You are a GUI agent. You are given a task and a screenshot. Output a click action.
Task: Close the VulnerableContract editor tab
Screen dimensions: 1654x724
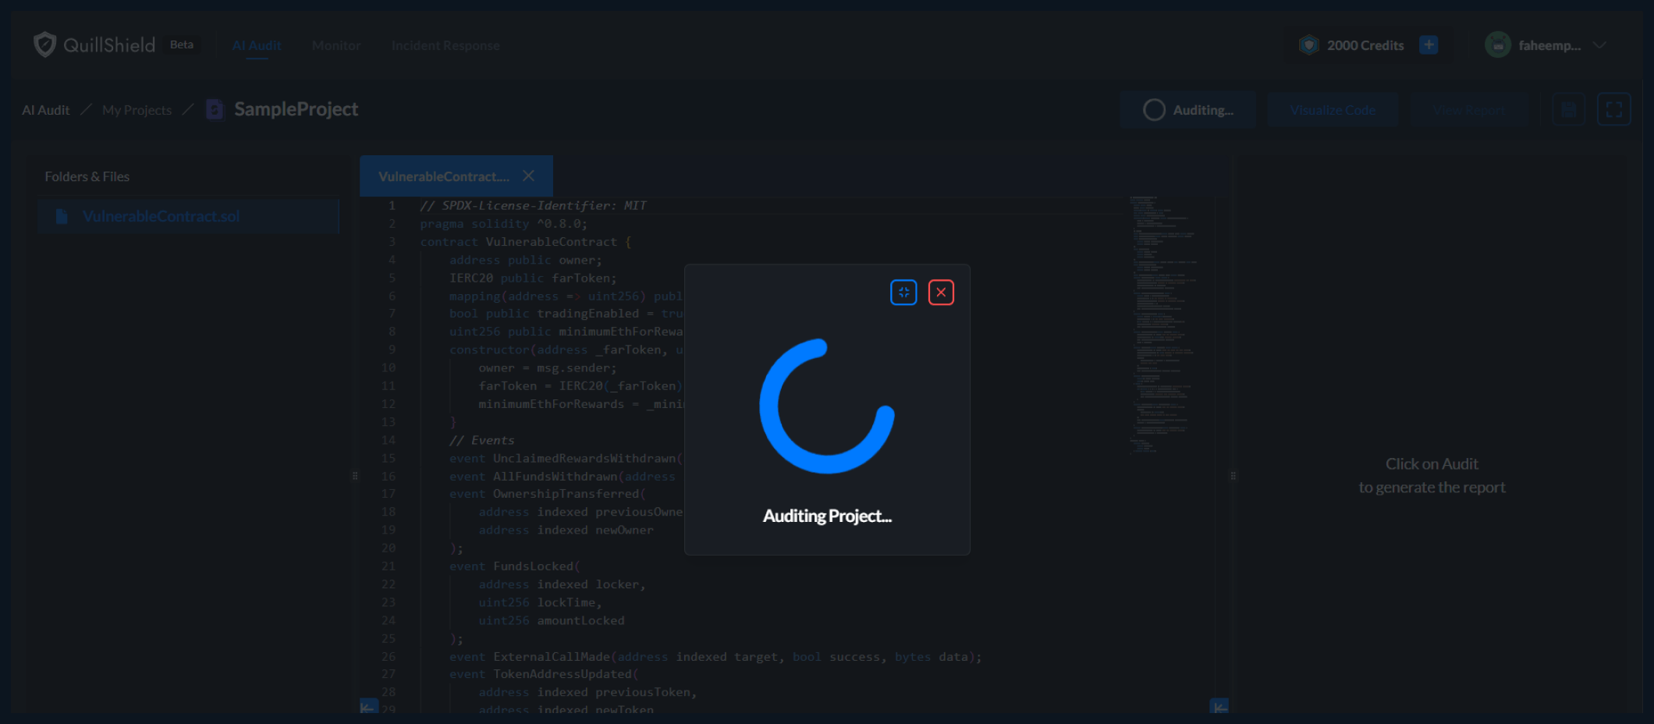528,176
